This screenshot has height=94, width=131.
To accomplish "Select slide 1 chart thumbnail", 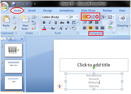I will pos(14,50).
